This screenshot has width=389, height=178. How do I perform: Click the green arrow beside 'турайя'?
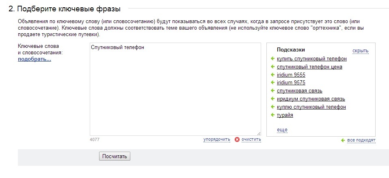pos(272,115)
